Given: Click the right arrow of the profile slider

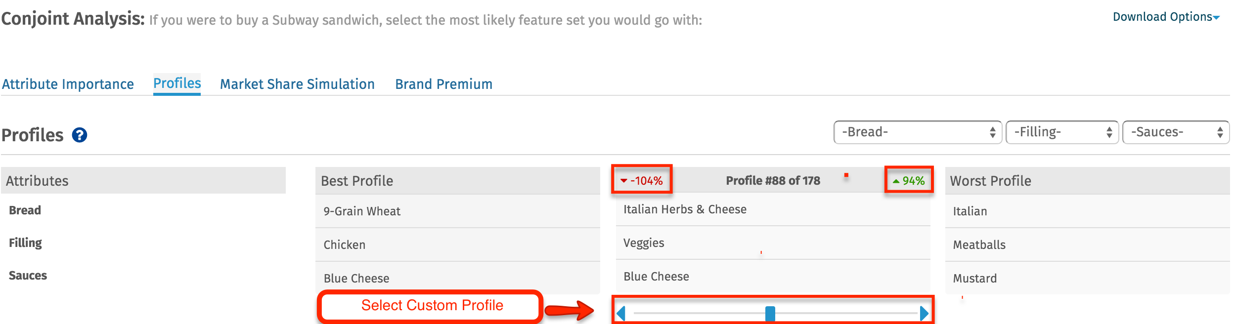Looking at the screenshot, I should [x=924, y=313].
